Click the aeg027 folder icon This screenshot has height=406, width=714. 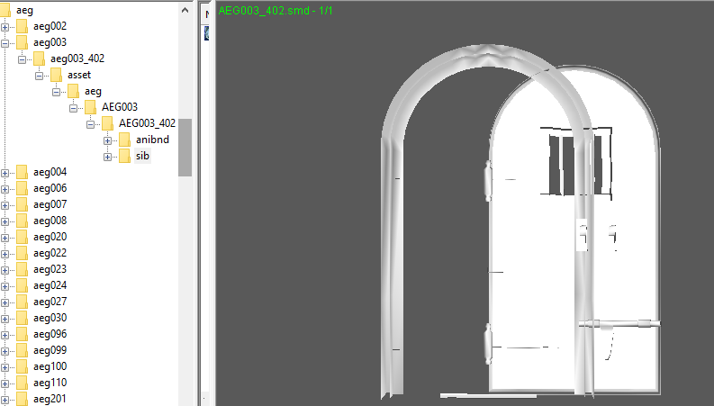pyautogui.click(x=22, y=302)
